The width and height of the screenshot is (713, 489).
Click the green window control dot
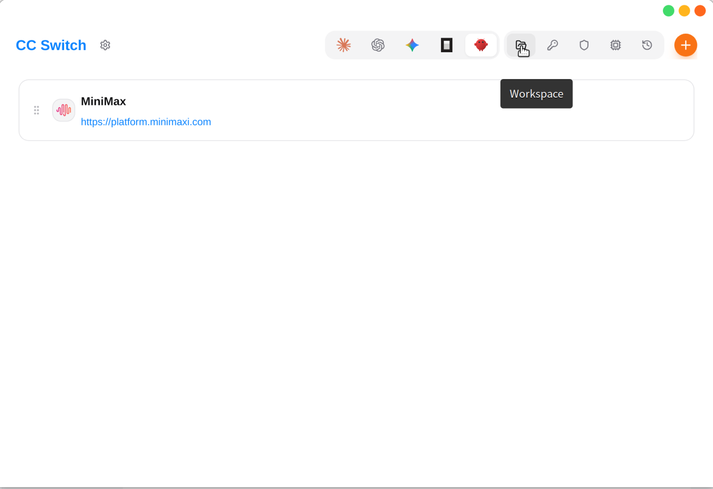coord(669,11)
